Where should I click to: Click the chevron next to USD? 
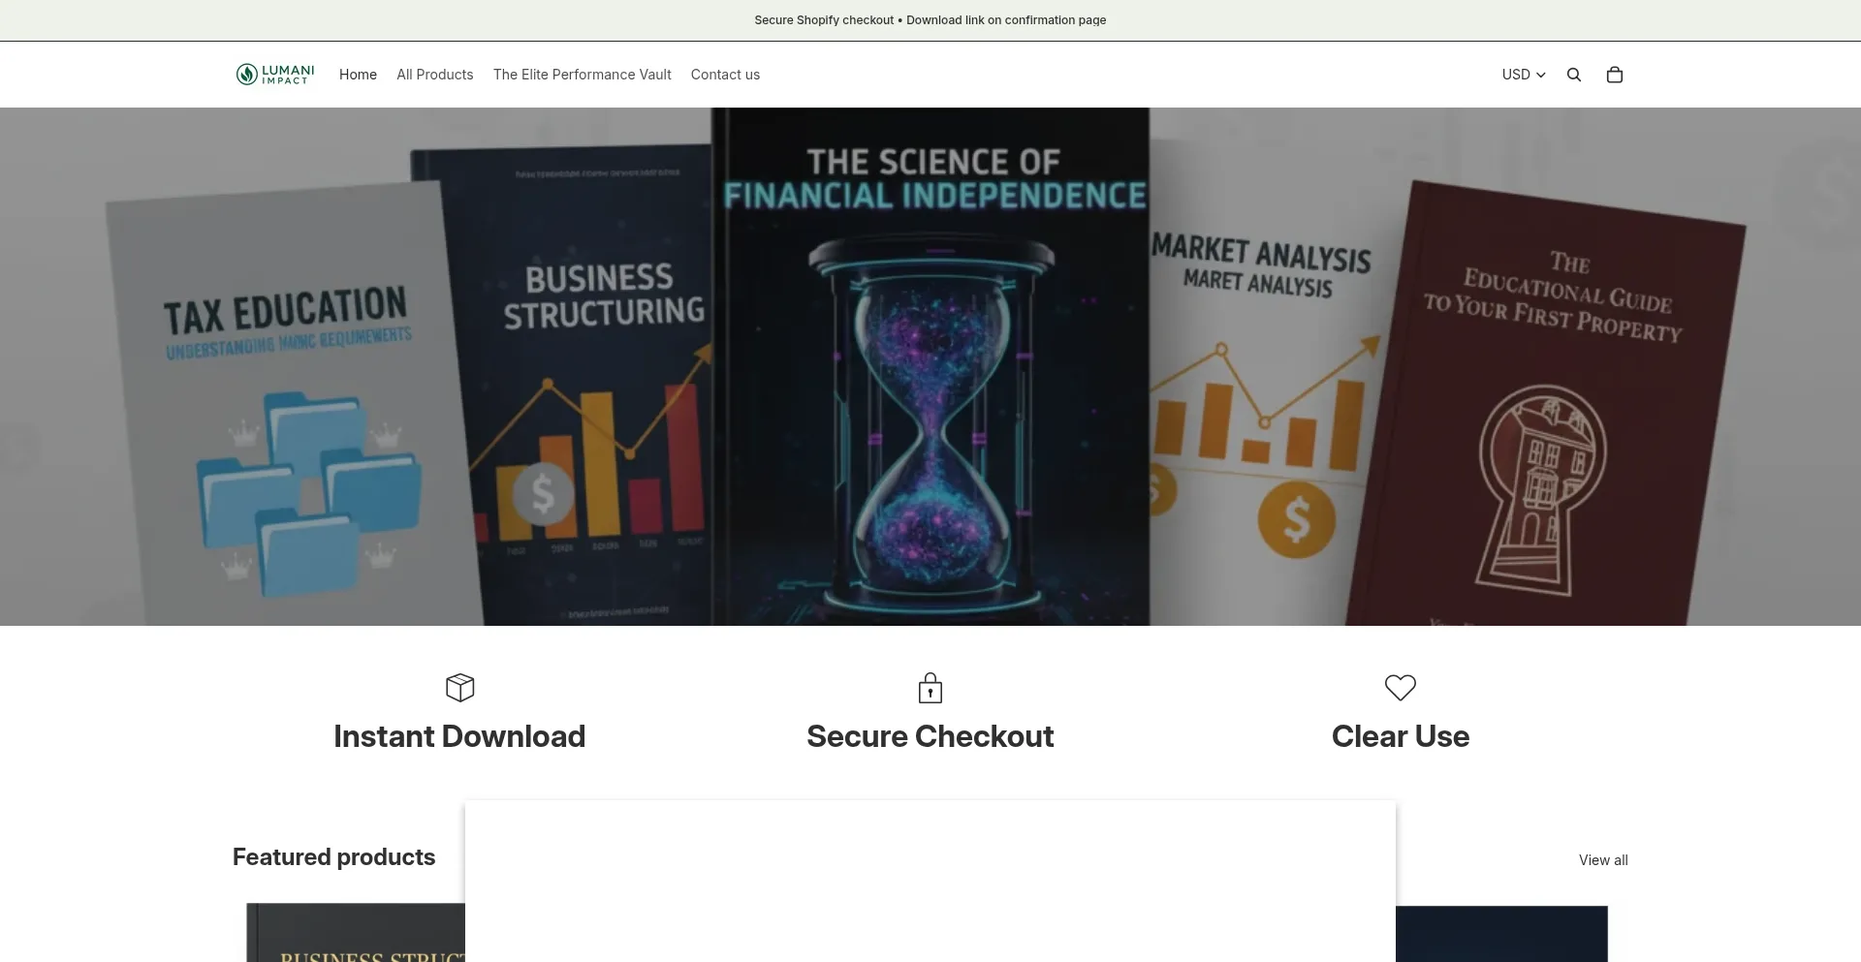pos(1541,76)
